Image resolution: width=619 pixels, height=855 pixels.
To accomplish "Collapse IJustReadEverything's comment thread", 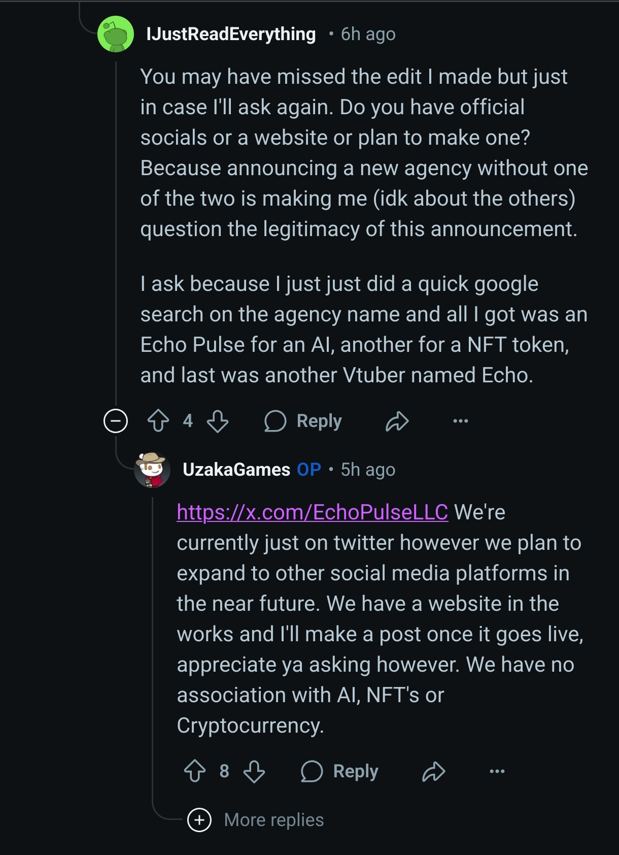I will (116, 421).
